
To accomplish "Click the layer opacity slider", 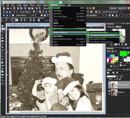I will (111, 76).
